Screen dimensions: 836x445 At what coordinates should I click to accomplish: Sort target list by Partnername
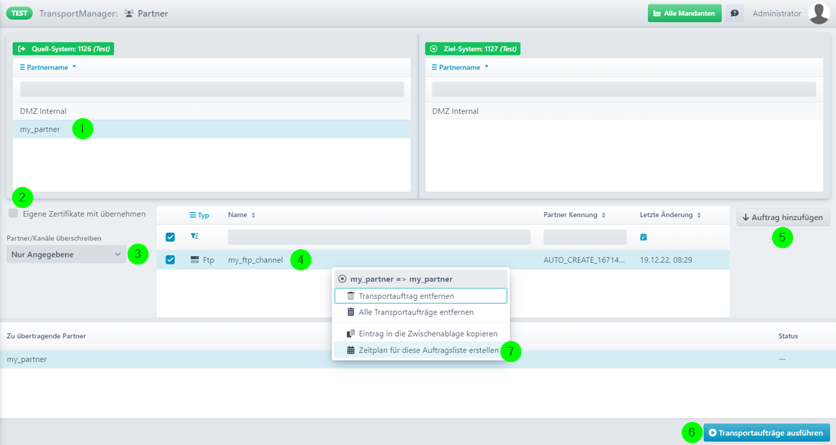[460, 67]
